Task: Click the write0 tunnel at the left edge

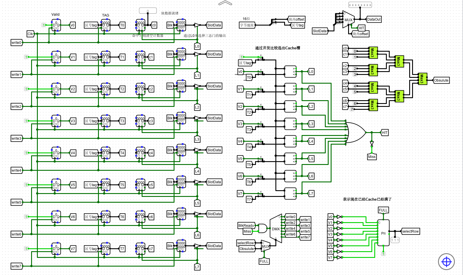Action: (x=17, y=43)
